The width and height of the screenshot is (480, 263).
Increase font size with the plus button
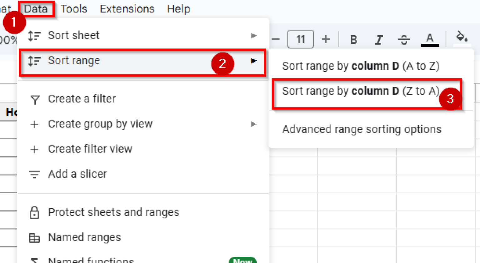pos(326,39)
